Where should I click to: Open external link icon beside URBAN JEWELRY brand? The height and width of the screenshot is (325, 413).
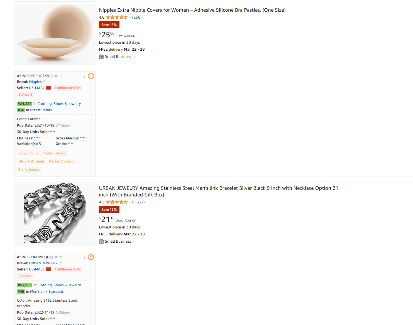[x=60, y=263]
